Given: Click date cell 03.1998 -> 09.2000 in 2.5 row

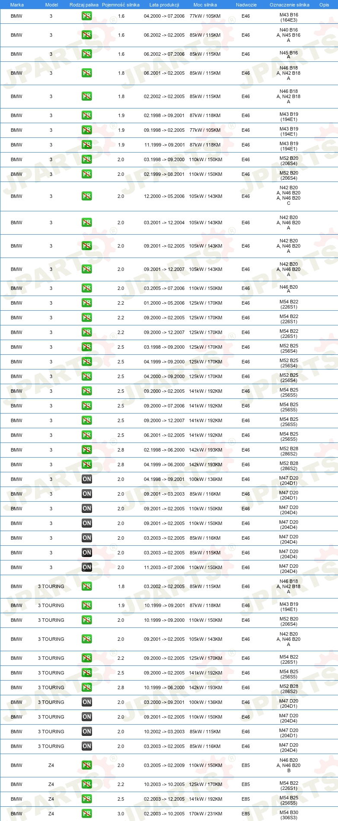Looking at the screenshot, I should [x=164, y=347].
